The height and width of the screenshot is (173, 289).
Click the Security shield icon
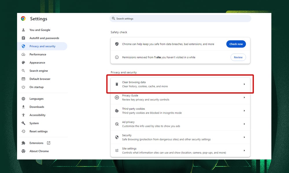coord(117,137)
